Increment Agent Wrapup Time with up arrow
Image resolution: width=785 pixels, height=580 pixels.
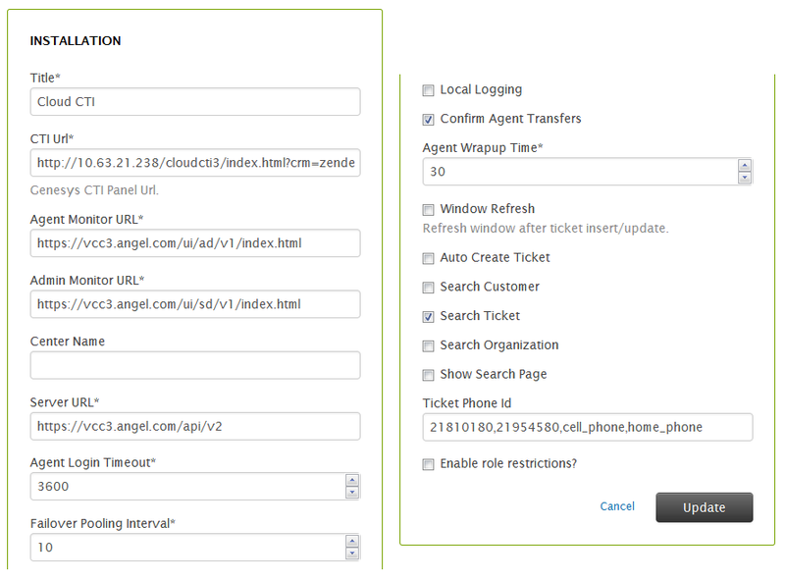[x=745, y=166]
